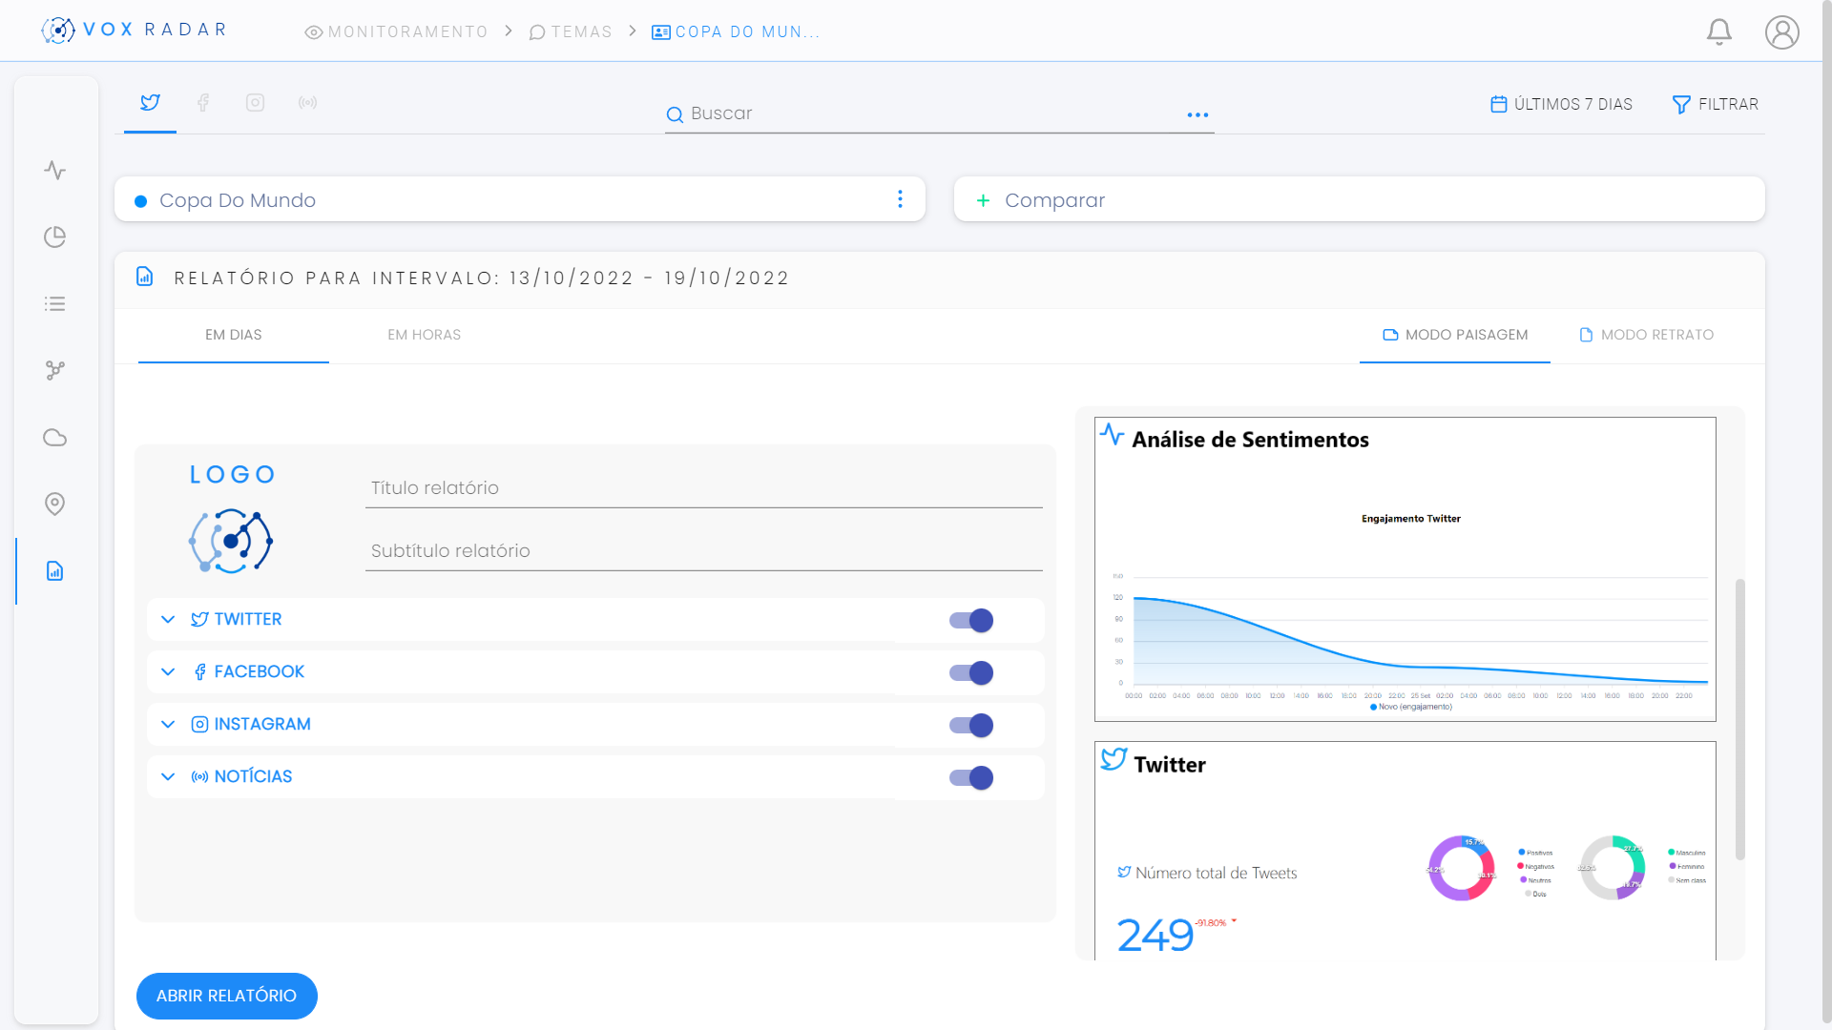Disable the Facebook section toggle
Viewport: 1832px width, 1030px height.
coord(970,672)
